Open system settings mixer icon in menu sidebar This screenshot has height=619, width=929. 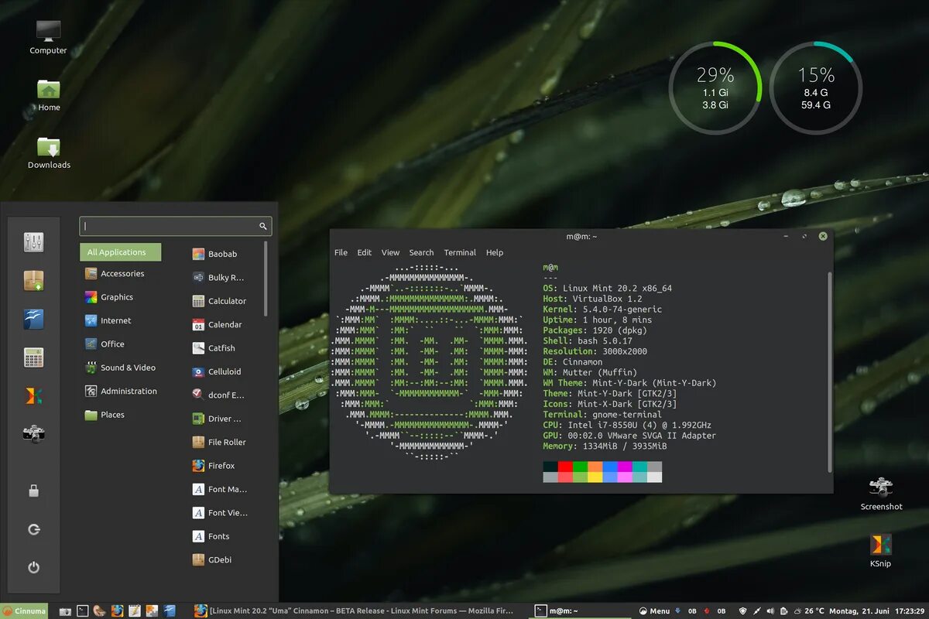pos(33,242)
